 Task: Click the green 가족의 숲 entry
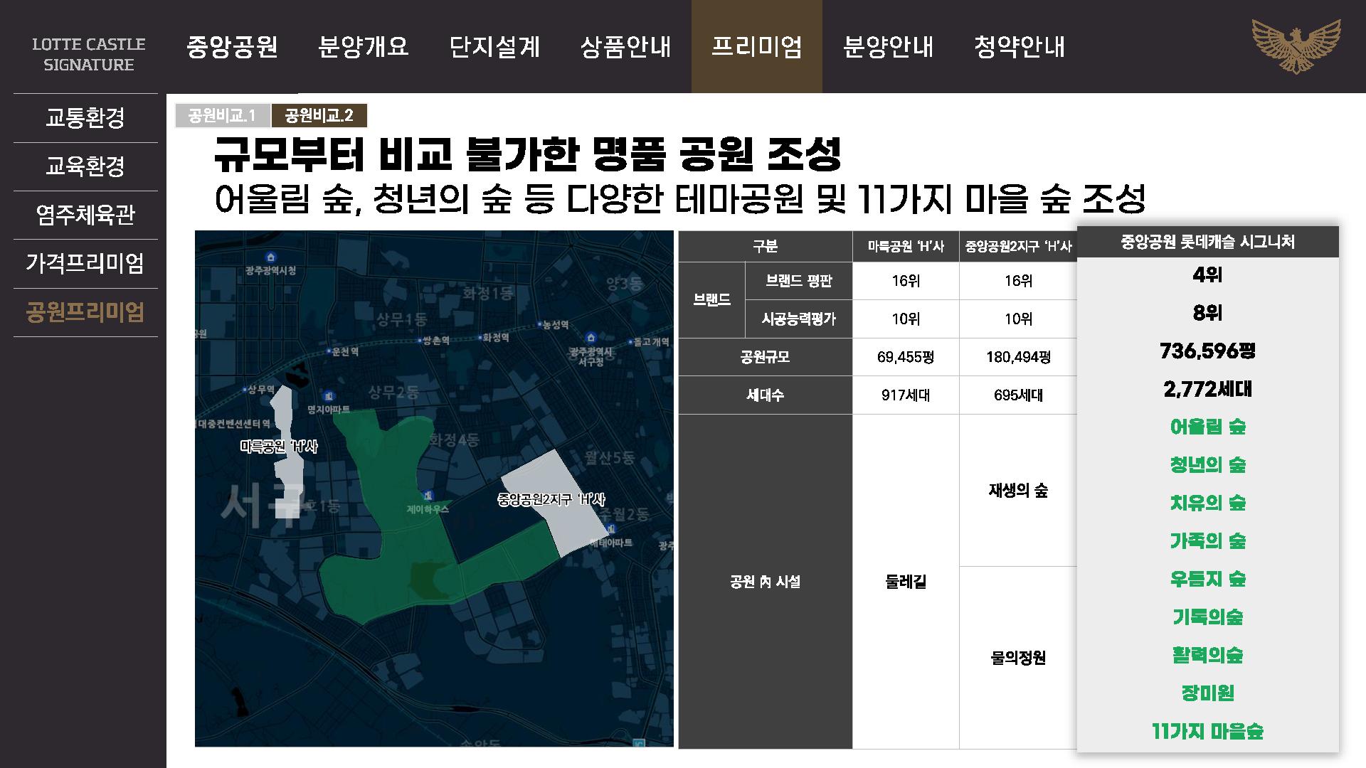point(1208,541)
